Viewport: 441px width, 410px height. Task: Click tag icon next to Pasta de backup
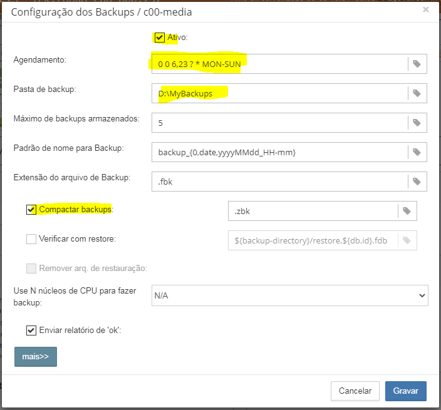[x=417, y=93]
